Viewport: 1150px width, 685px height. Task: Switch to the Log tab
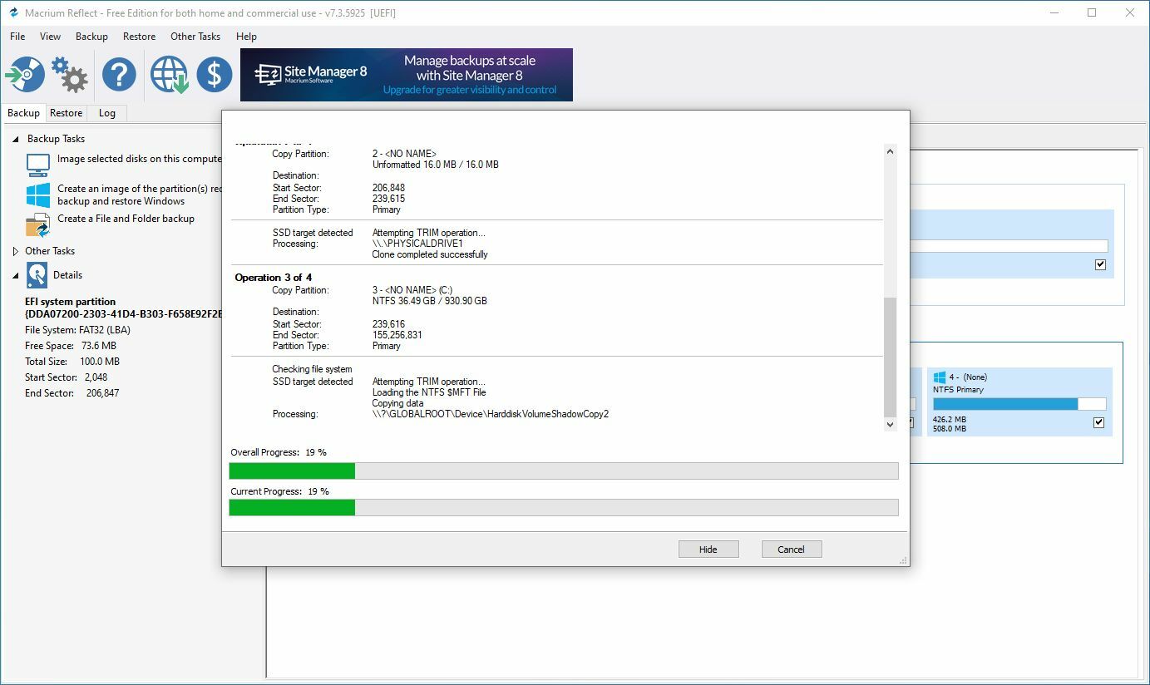106,113
